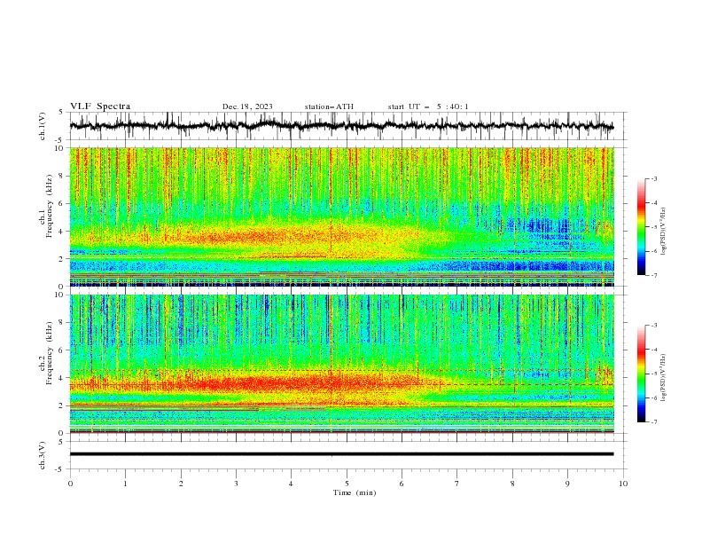Click the Time axis tick label '5'
The width and height of the screenshot is (702, 543).
pos(347,484)
